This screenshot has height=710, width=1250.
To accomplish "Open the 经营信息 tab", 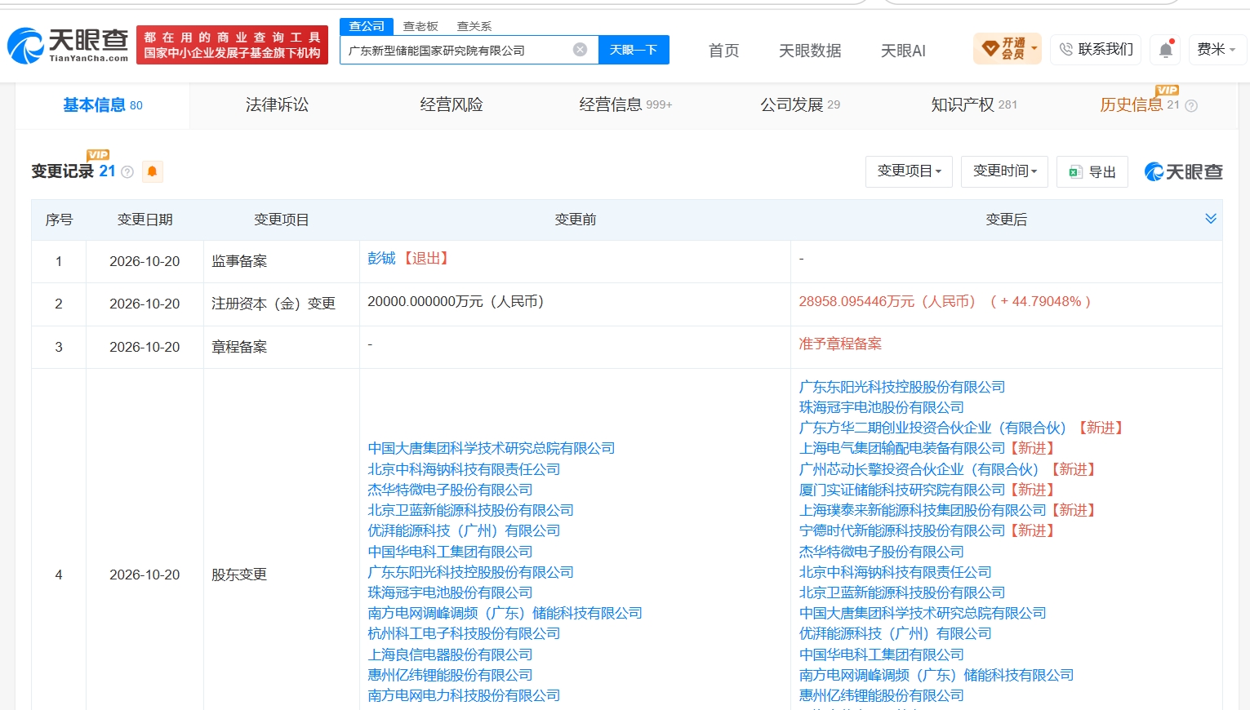I will coord(625,105).
